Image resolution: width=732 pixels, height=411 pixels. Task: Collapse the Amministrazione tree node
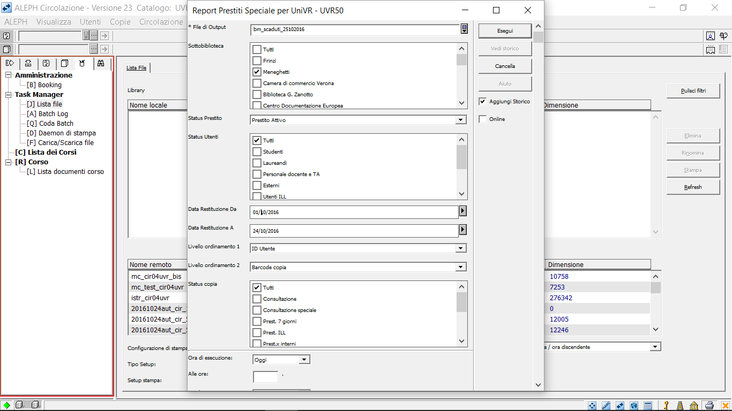pyautogui.click(x=9, y=75)
